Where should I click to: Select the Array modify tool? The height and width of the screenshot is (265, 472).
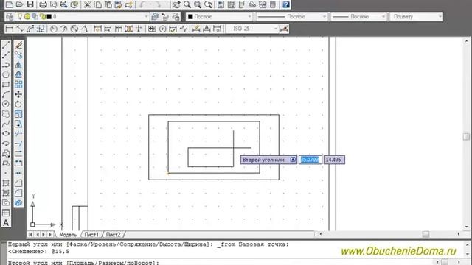[x=18, y=85]
